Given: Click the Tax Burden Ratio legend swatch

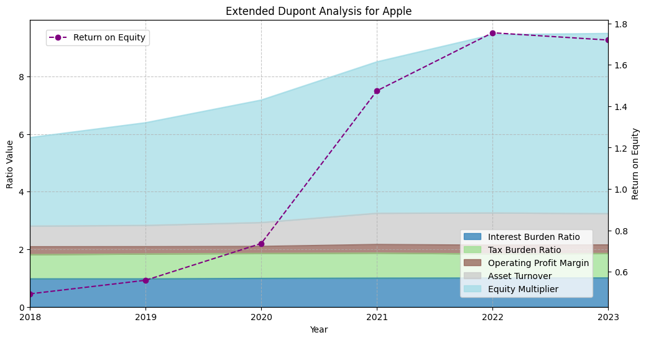Looking at the screenshot, I should tap(474, 250).
